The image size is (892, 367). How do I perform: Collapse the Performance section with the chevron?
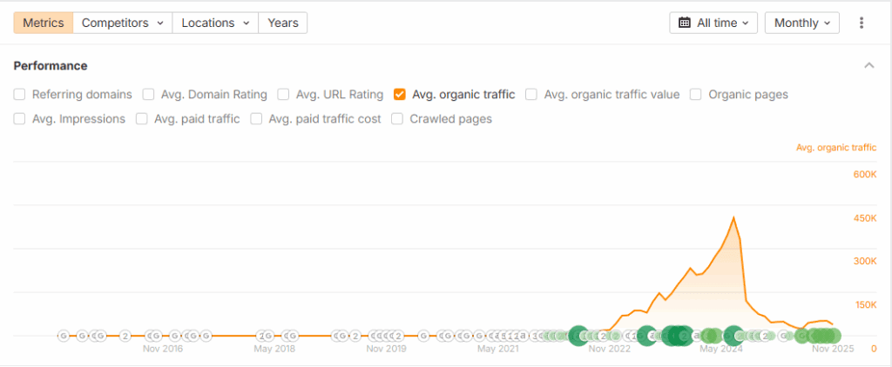pos(868,65)
